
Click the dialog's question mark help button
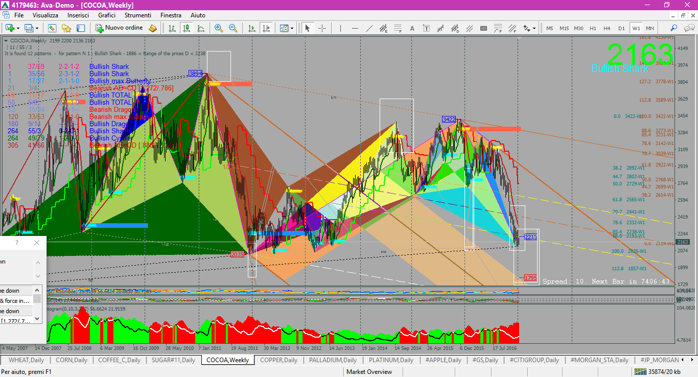tap(17, 243)
